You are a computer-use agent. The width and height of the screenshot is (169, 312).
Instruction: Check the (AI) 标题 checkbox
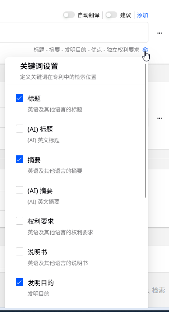[x=19, y=129]
